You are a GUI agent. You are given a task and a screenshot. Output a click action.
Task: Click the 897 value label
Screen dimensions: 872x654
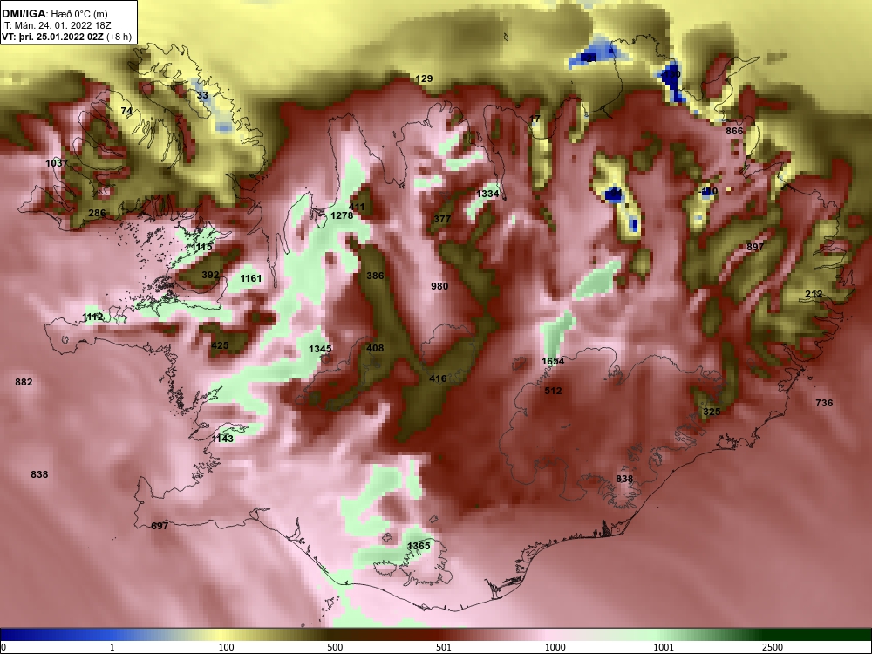pos(755,247)
